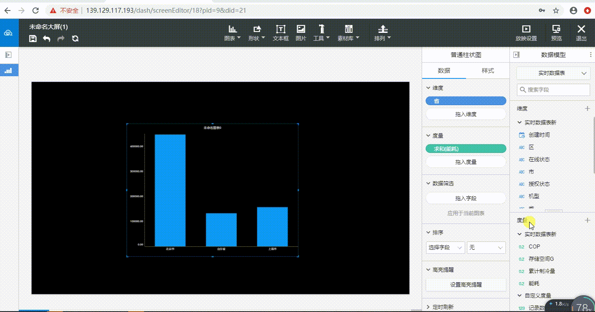Click the save disk icon

(x=33, y=39)
